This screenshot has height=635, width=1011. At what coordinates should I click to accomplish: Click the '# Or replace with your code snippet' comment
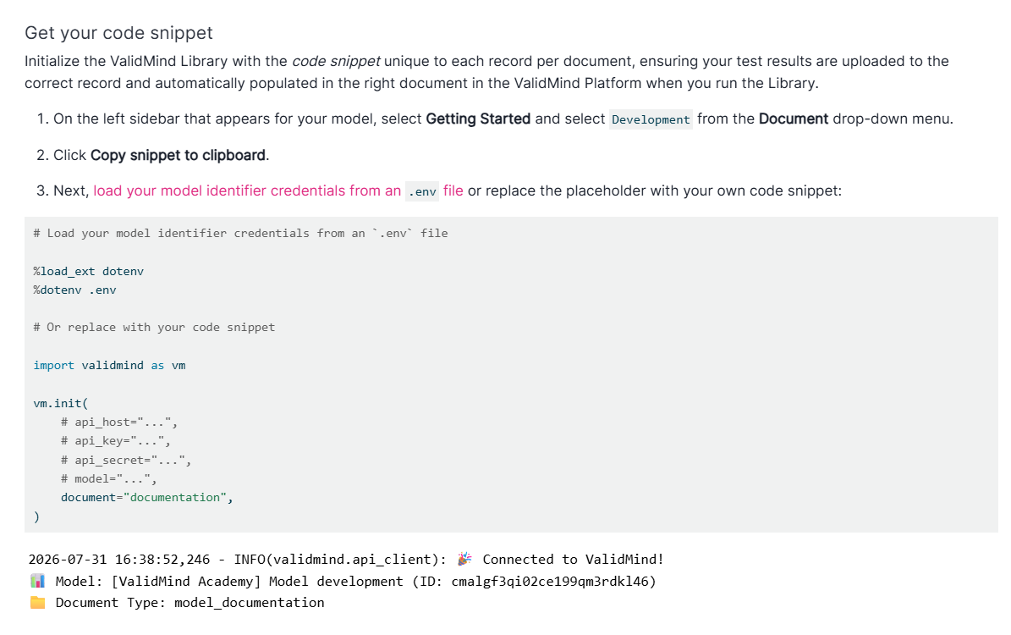[154, 327]
